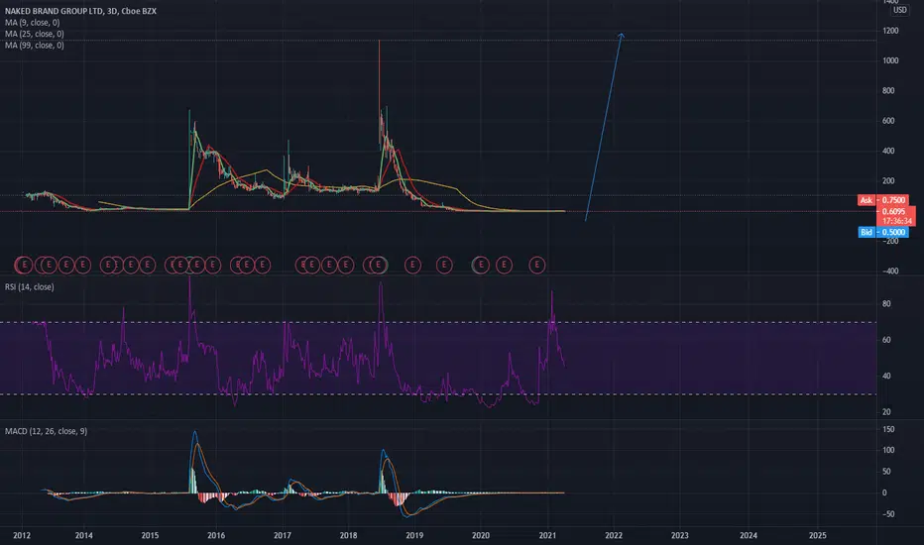The height and width of the screenshot is (545, 924).
Task: Open the earnings marker at the start of 2020
Action: coord(481,266)
